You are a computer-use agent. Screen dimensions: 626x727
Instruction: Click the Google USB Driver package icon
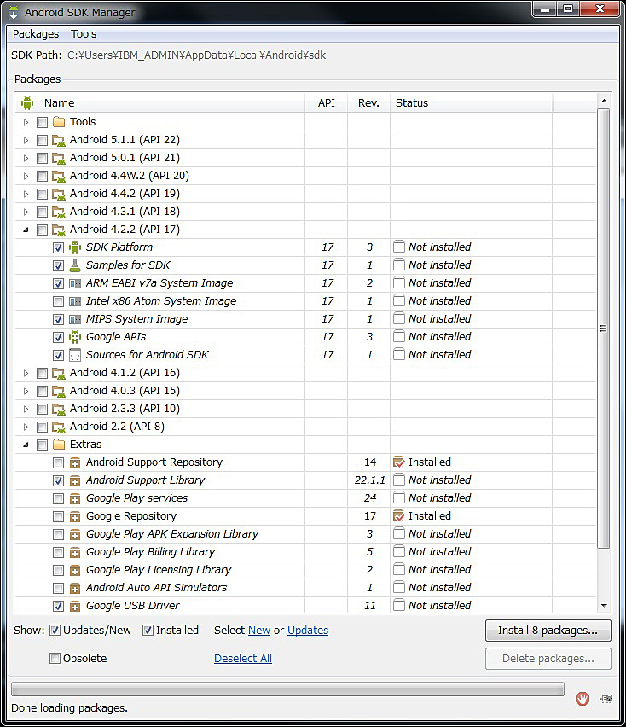point(73,605)
